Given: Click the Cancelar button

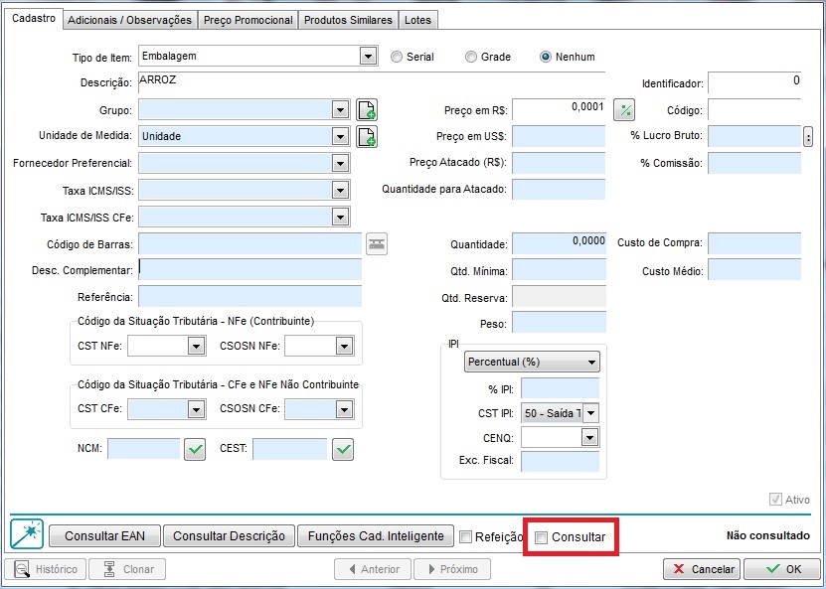Looking at the screenshot, I should 702,569.
